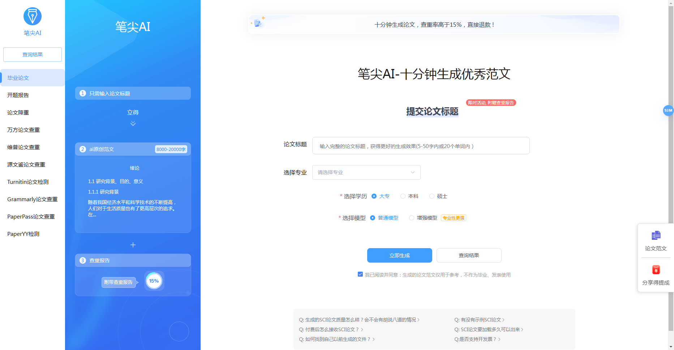
Task: Click the top banner 十分钟生成论文 text
Action: click(434, 25)
